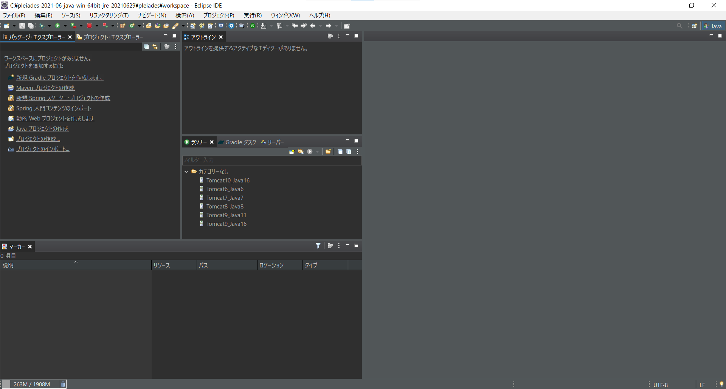The image size is (726, 389).
Task: Open dropdown arrow next to Run button
Action: pyautogui.click(x=65, y=26)
